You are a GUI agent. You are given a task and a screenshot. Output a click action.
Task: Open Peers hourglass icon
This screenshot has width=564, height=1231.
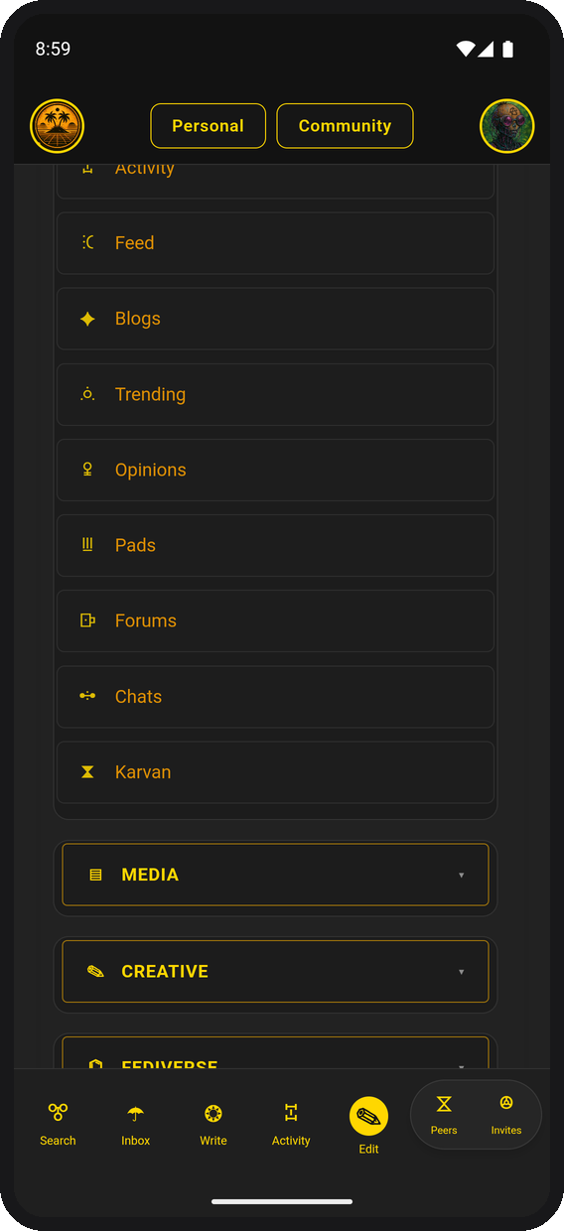pyautogui.click(x=444, y=1104)
